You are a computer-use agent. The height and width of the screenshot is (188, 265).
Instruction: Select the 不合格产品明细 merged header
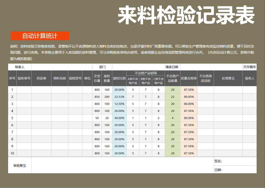point(146,73)
